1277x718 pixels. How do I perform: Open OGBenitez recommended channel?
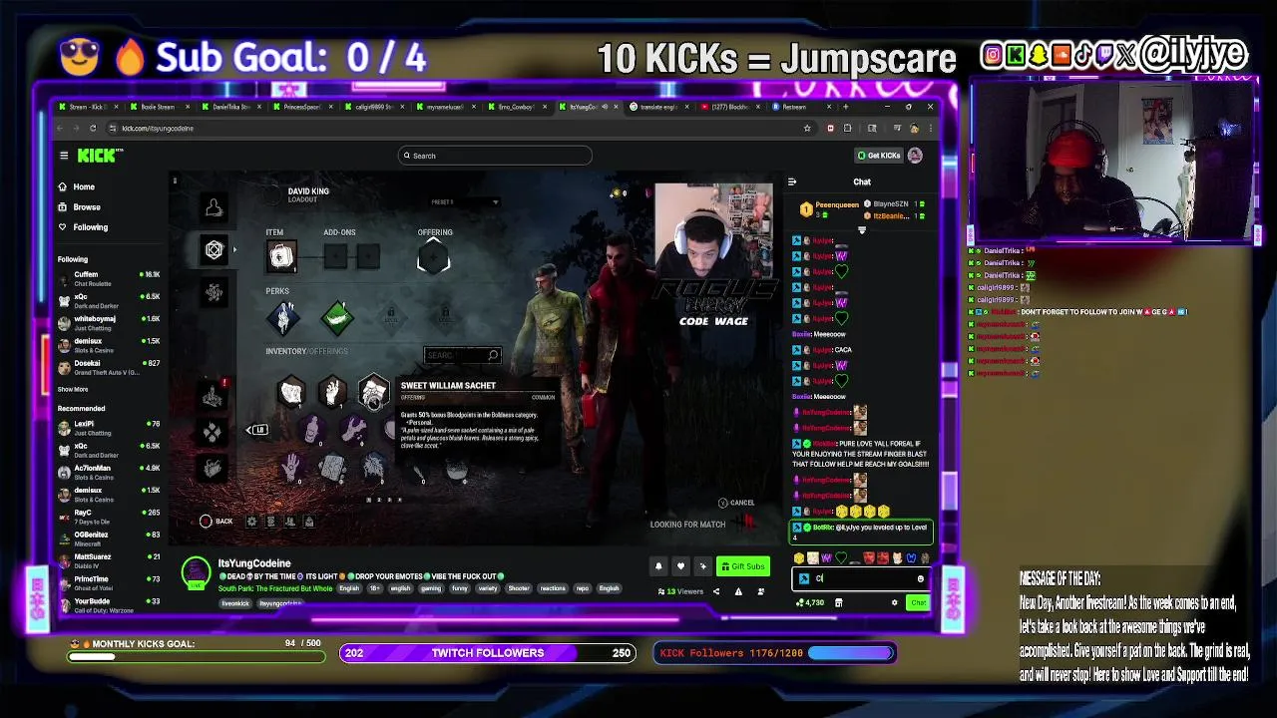coord(108,538)
